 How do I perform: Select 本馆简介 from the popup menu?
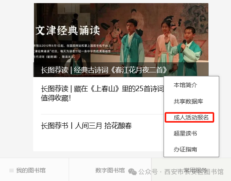tap(185, 85)
